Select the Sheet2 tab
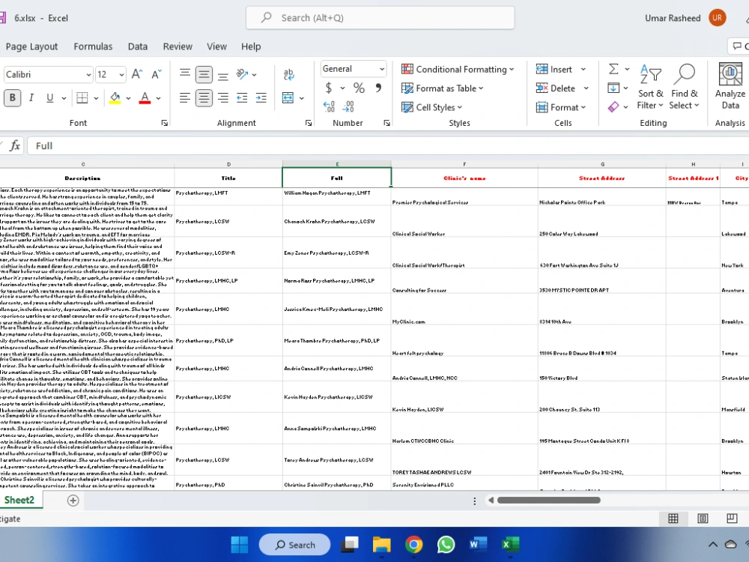This screenshot has height=562, width=749. (19, 501)
